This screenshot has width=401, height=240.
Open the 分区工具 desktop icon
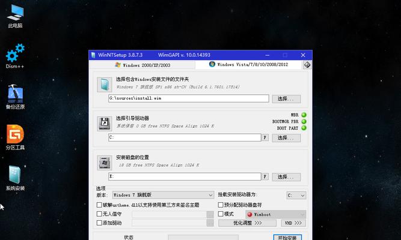(15, 137)
